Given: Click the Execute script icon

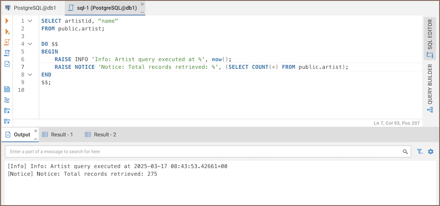Looking at the screenshot, I should pyautogui.click(x=7, y=42).
